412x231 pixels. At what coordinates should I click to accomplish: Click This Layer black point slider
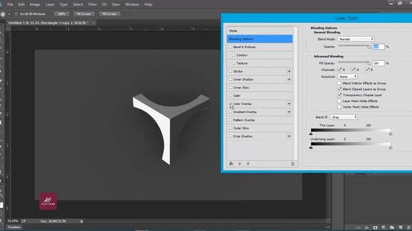tap(311, 134)
